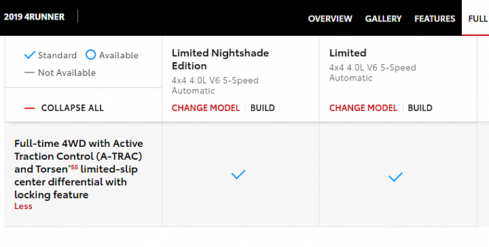The width and height of the screenshot is (489, 247).
Task: Build the Limited 4x4 model
Action: pyautogui.click(x=420, y=108)
